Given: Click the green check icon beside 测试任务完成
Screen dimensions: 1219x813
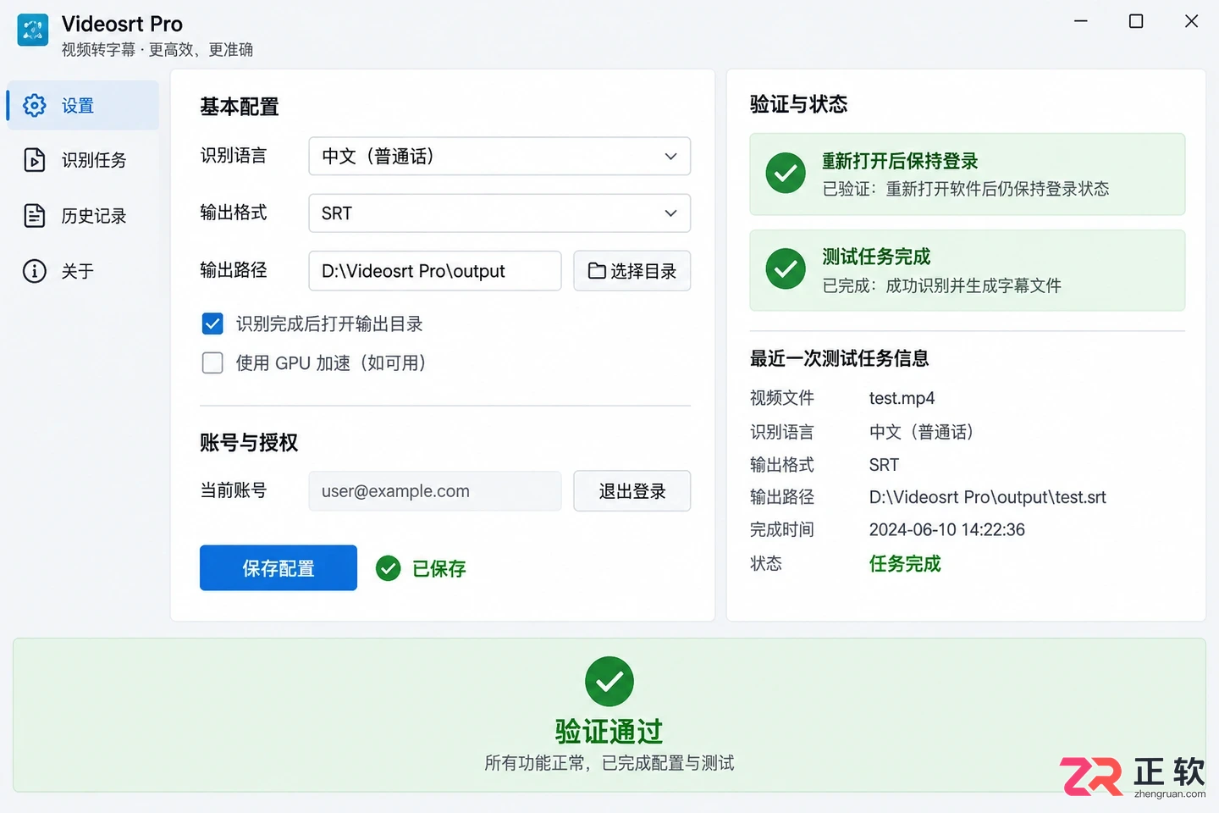Looking at the screenshot, I should click(786, 269).
